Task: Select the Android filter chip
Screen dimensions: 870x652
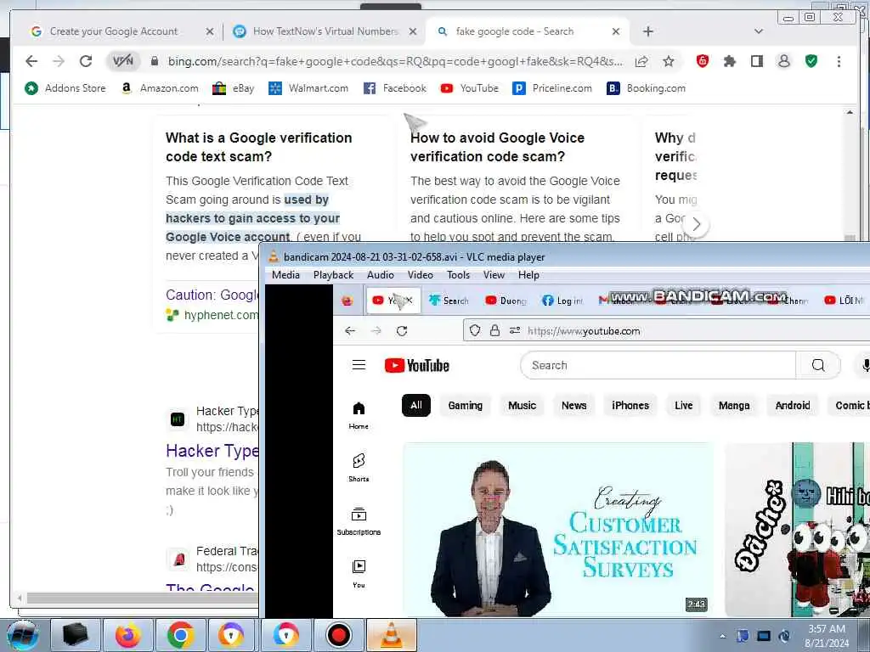Action: [793, 405]
